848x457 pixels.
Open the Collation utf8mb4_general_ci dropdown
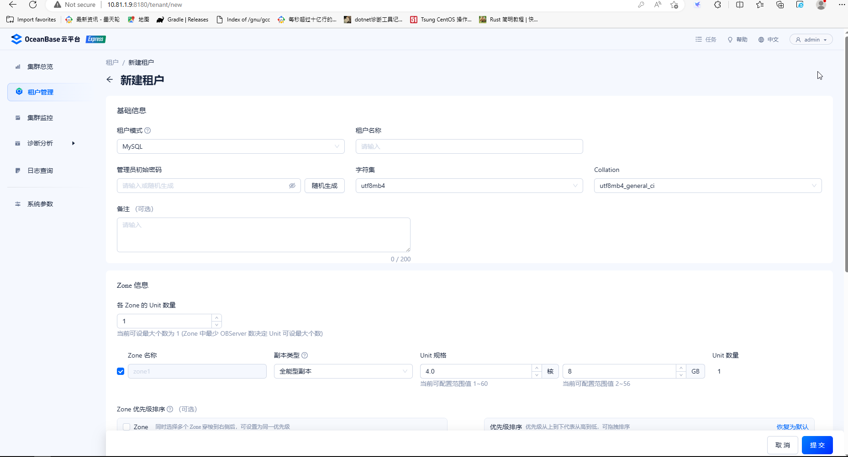[708, 186]
